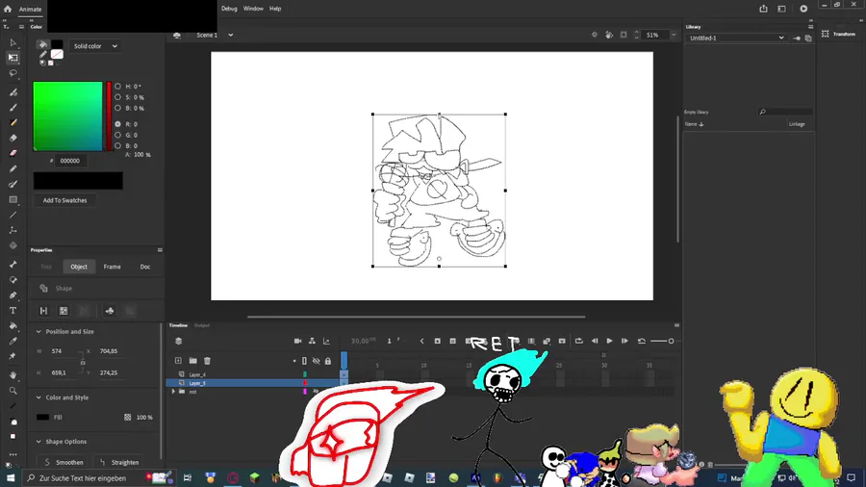Click the Smoothen button
The image size is (866, 487).
click(63, 462)
